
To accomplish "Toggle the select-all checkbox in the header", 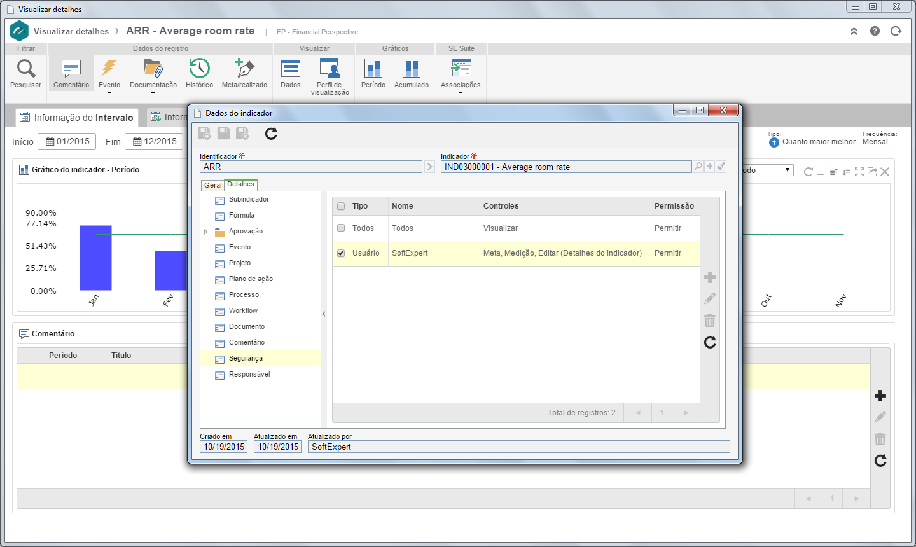I will 341,206.
